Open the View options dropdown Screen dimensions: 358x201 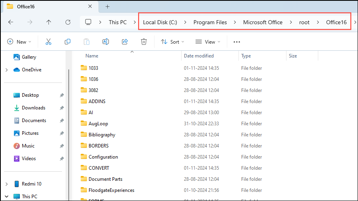click(208, 42)
